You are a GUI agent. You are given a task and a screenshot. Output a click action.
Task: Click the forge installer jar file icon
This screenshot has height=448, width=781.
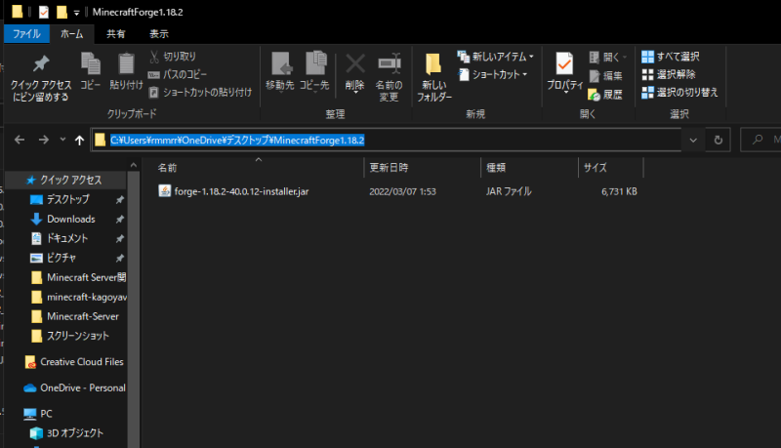[x=164, y=191]
